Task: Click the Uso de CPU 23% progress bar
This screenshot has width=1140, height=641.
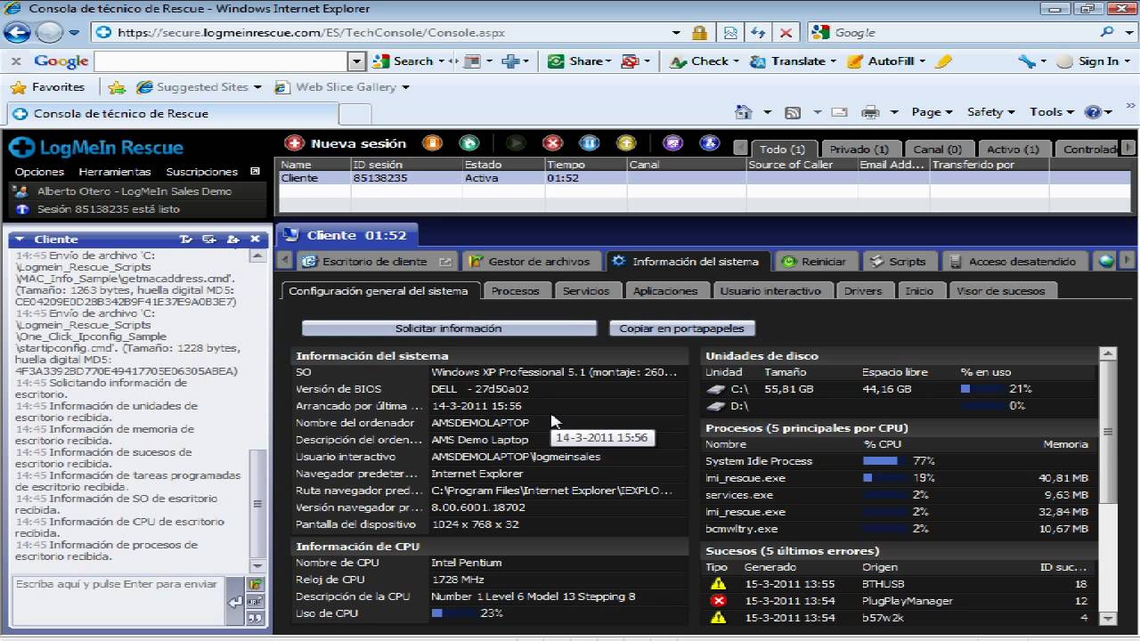Action: point(454,613)
